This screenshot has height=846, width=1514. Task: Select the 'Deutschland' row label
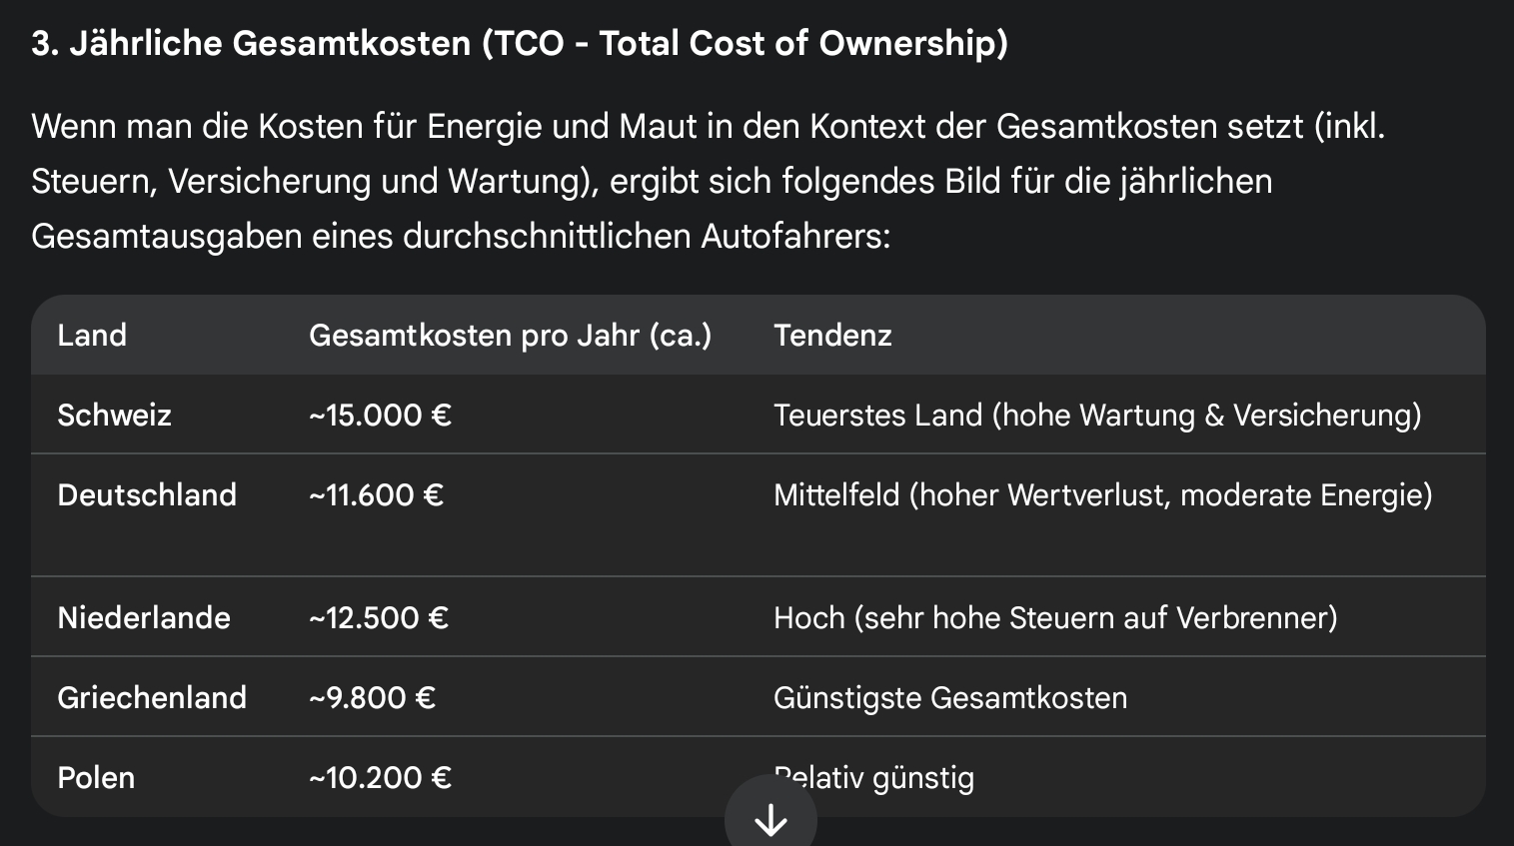(x=147, y=495)
